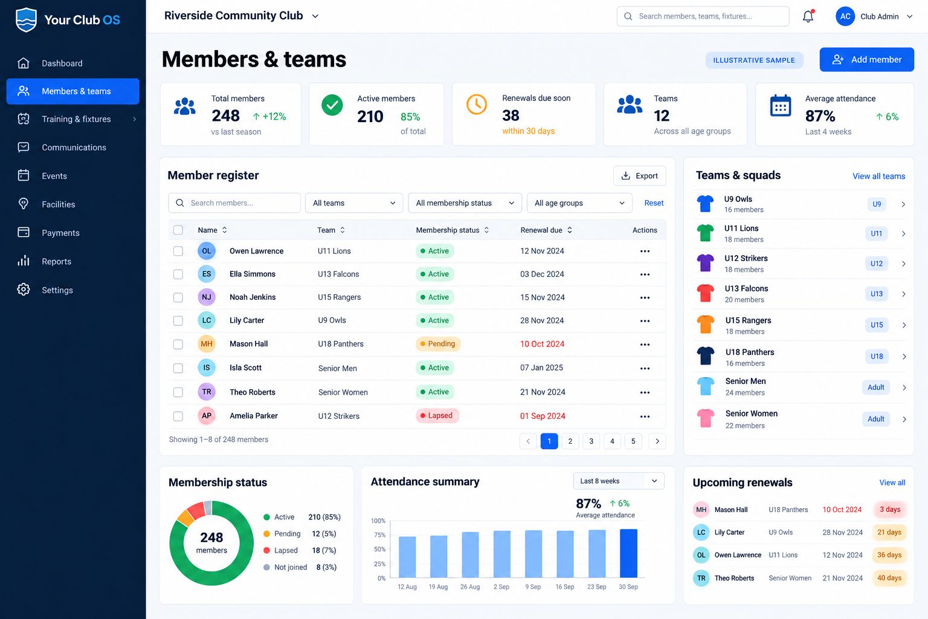Select the Ella Simmons row checkbox
The image size is (928, 619).
(x=178, y=274)
